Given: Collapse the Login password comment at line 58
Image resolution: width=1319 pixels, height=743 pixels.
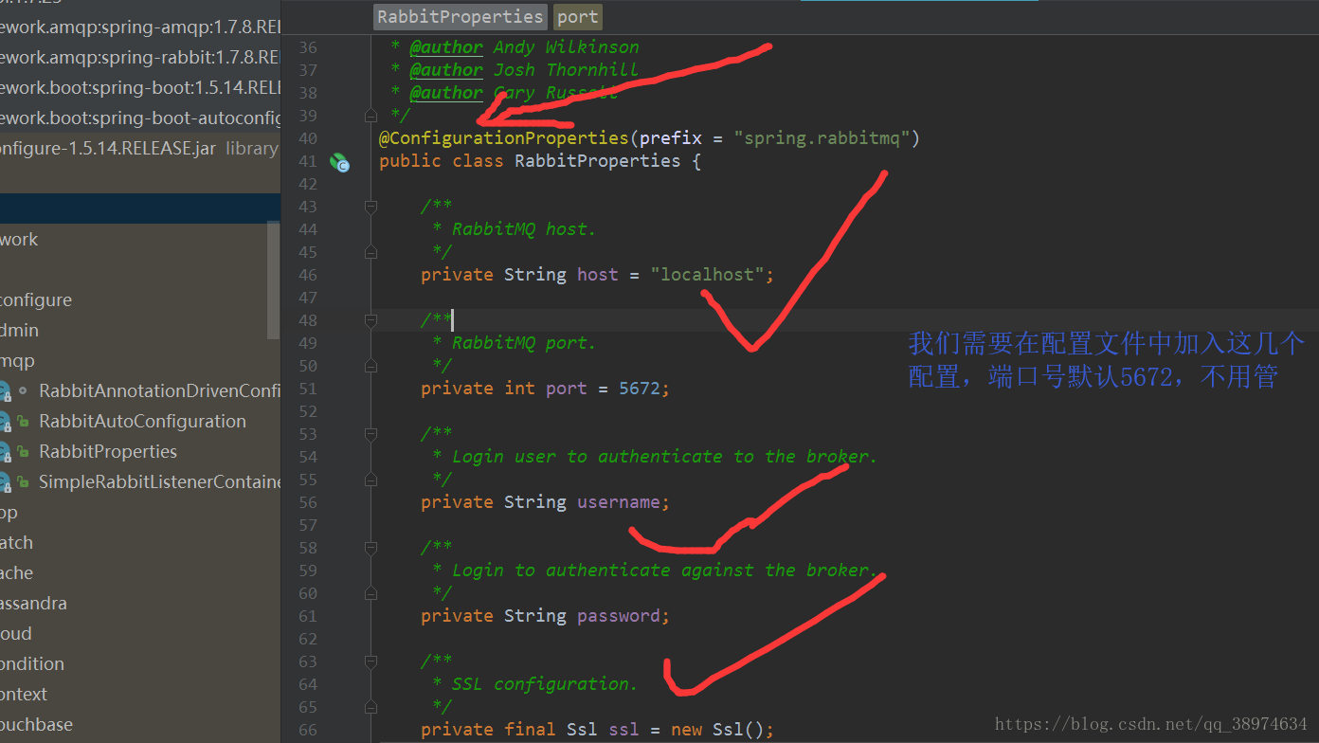Looking at the screenshot, I should click(x=370, y=548).
